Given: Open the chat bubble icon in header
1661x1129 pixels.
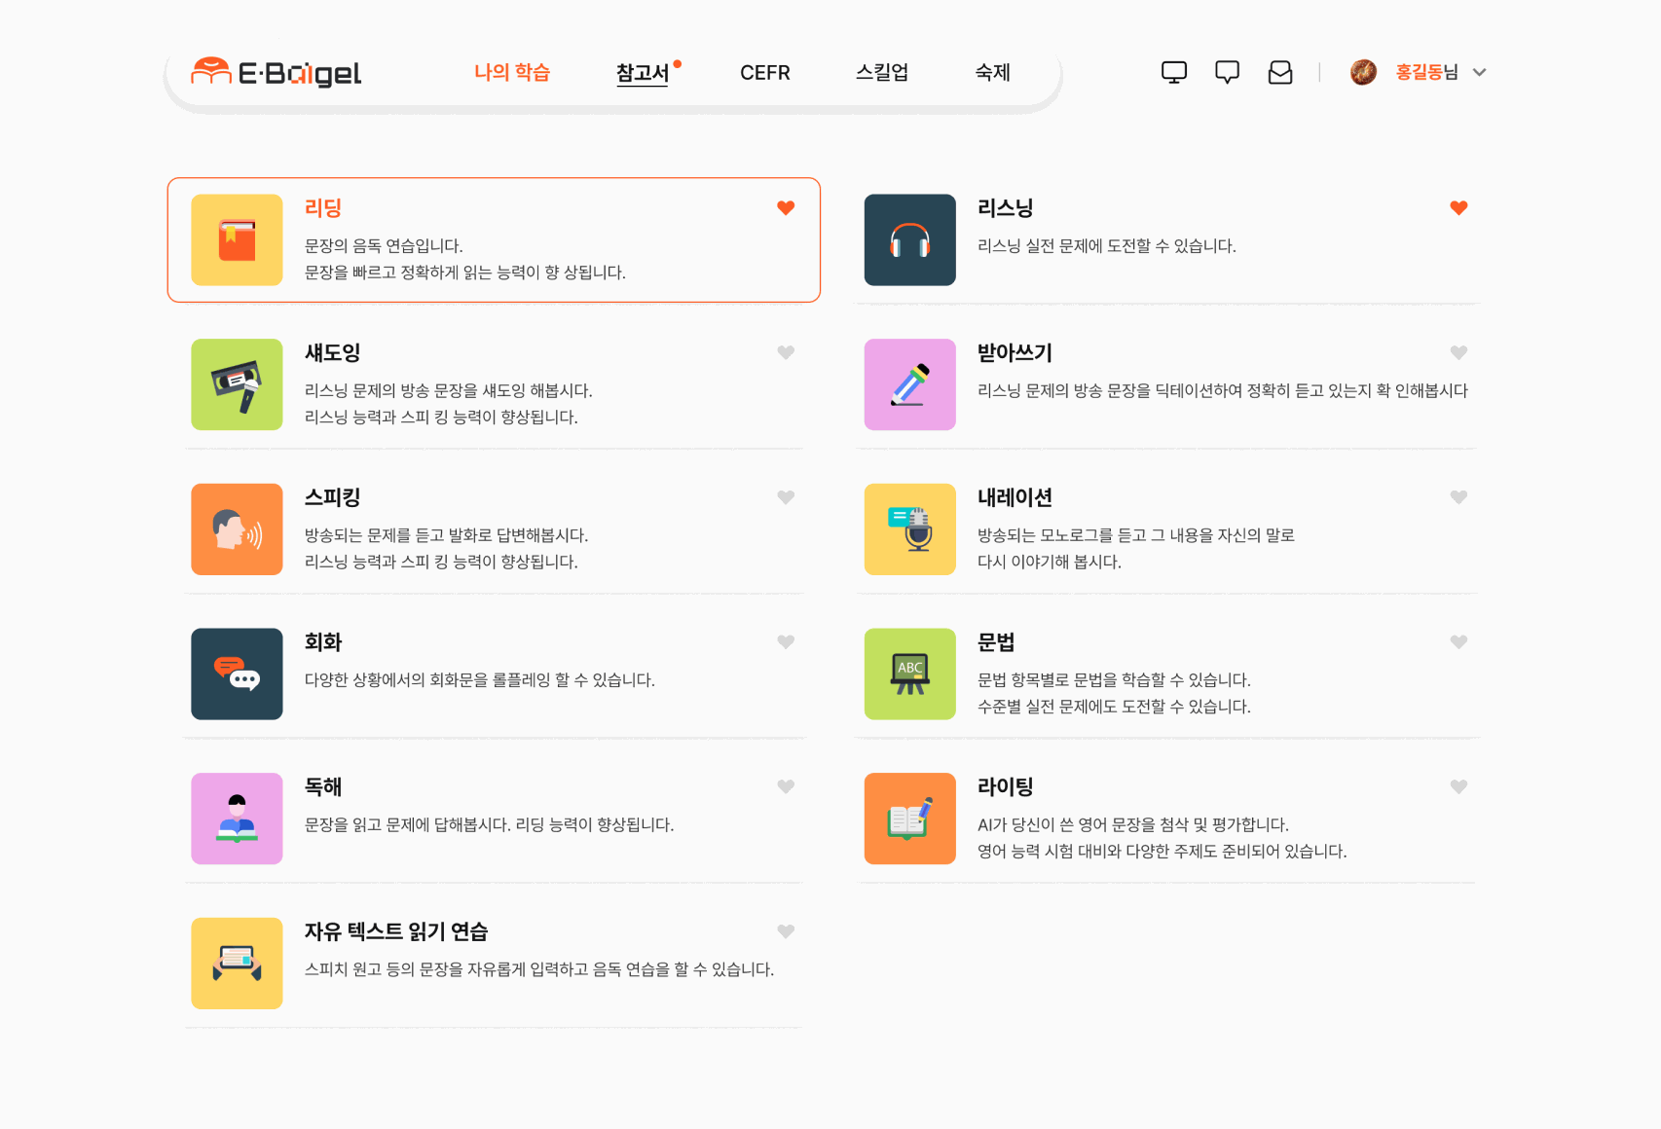Looking at the screenshot, I should [1227, 71].
